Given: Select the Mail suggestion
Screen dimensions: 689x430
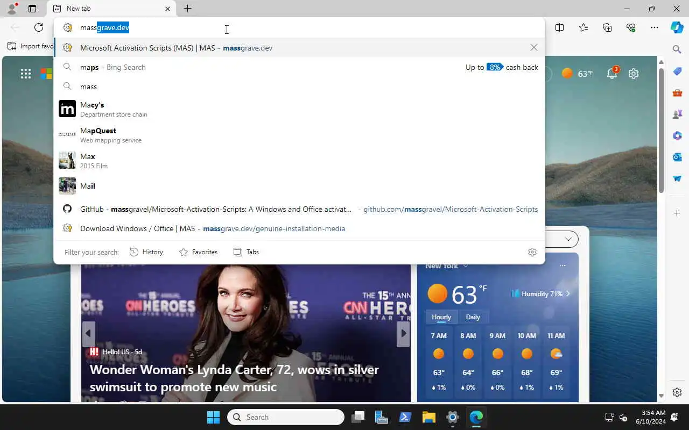Looking at the screenshot, I should pyautogui.click(x=299, y=186).
